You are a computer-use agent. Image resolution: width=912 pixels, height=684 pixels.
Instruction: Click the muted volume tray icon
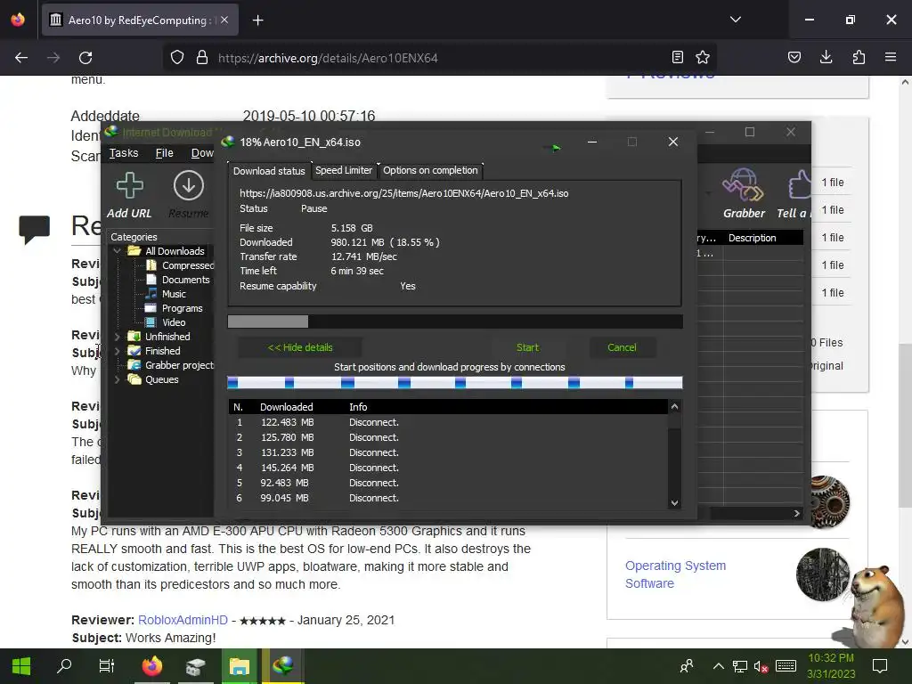[x=761, y=666]
